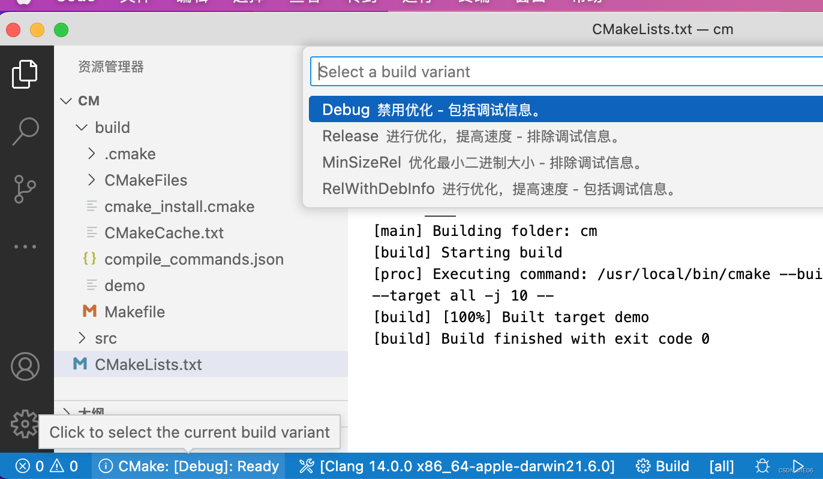
Task: Select the MinSizeRel build variant
Action: pos(566,162)
